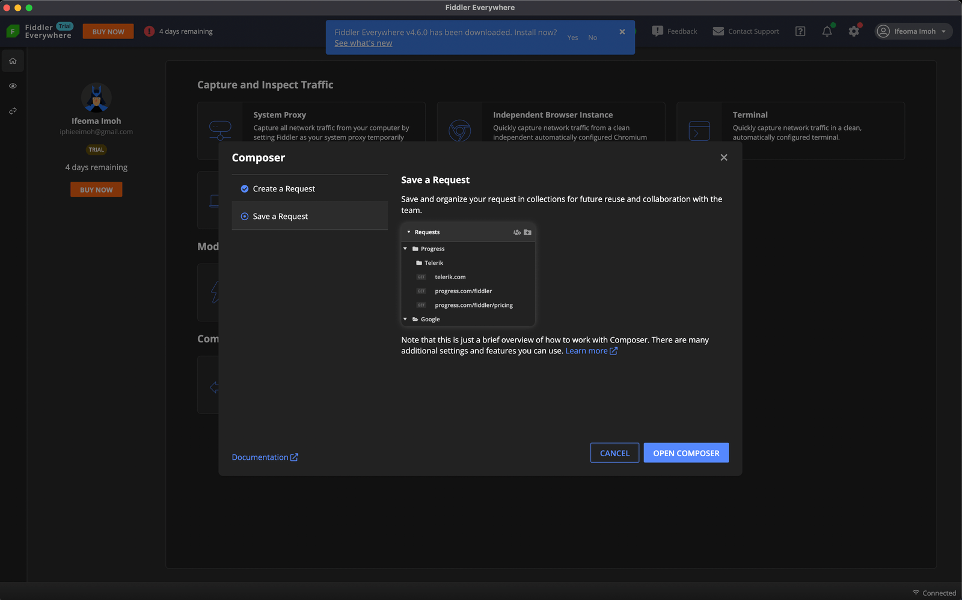The image size is (962, 600).
Task: Open the Settings gear
Action: [854, 31]
